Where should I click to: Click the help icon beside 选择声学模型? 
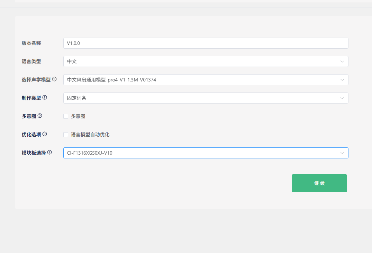coord(54,79)
